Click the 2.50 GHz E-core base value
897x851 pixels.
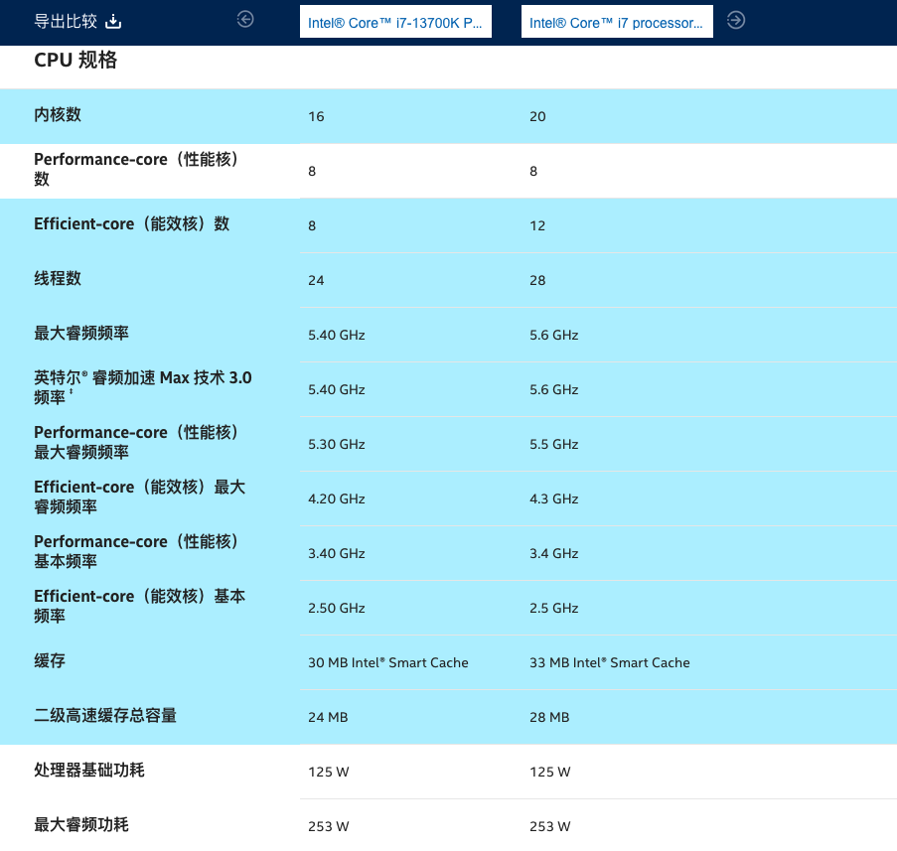tap(337, 608)
